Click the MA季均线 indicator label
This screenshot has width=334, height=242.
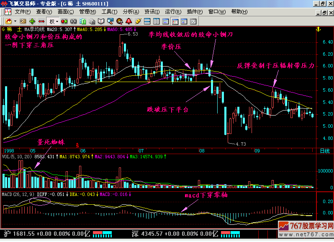click(x=34, y=29)
